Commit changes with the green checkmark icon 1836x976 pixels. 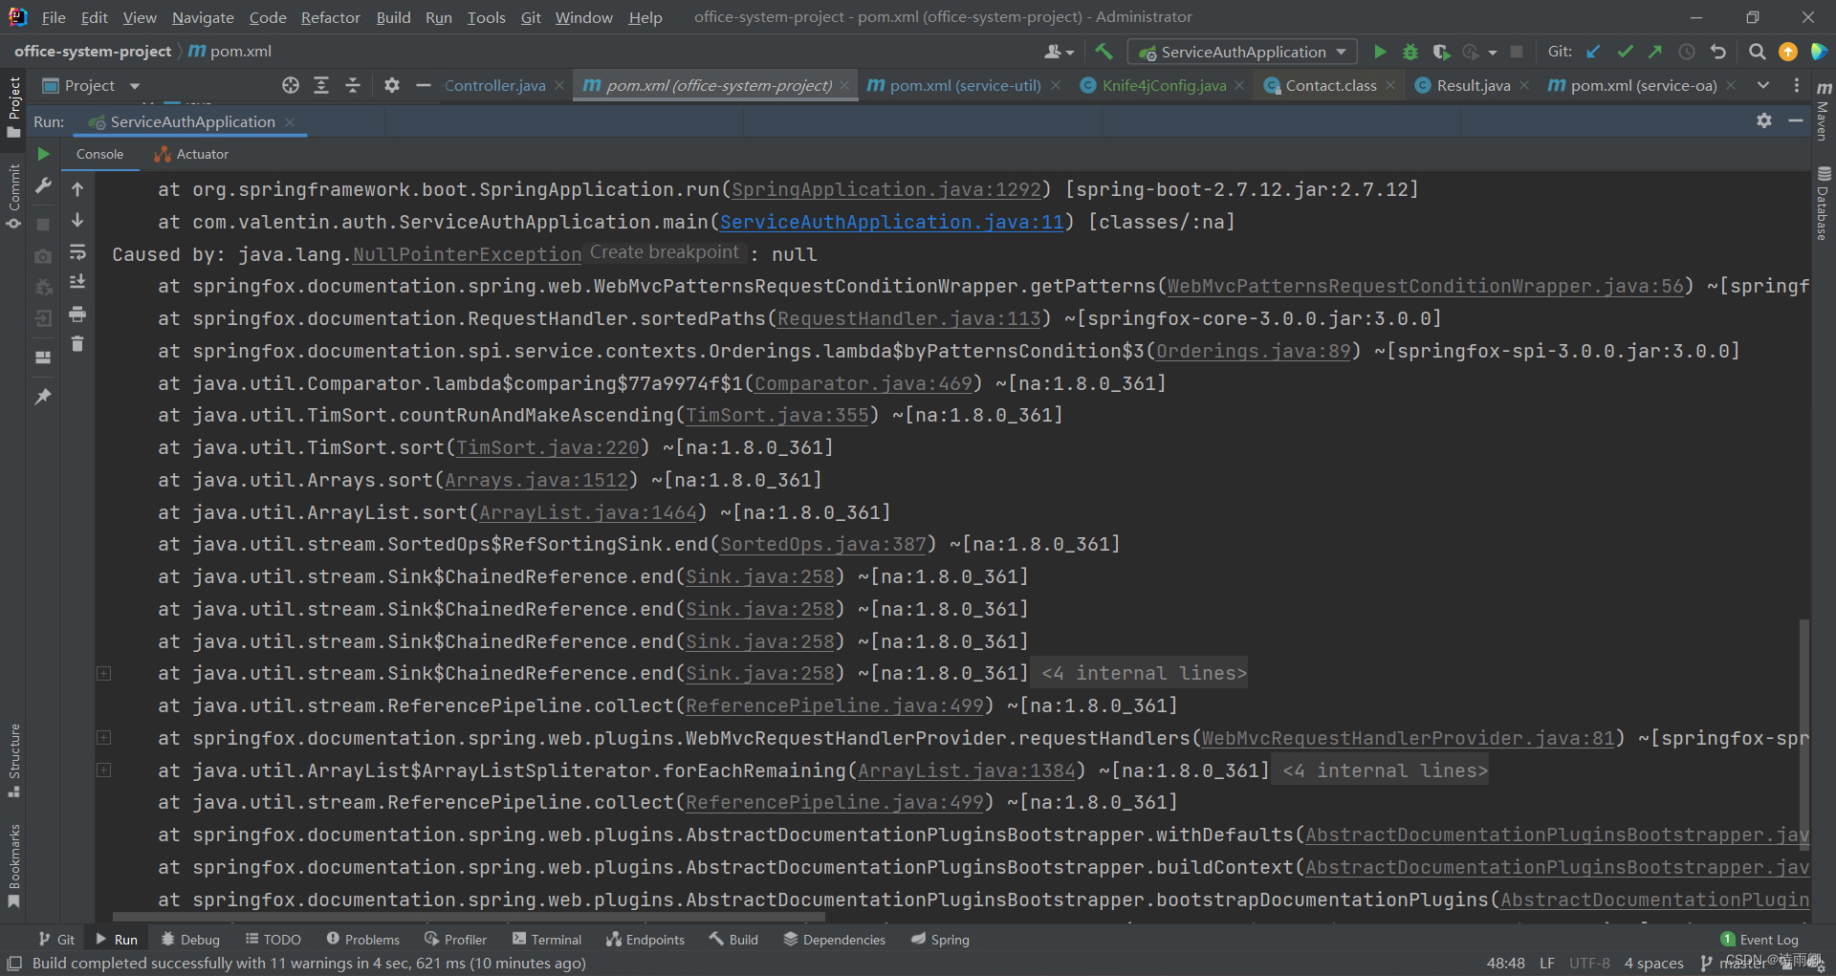pyautogui.click(x=1625, y=52)
